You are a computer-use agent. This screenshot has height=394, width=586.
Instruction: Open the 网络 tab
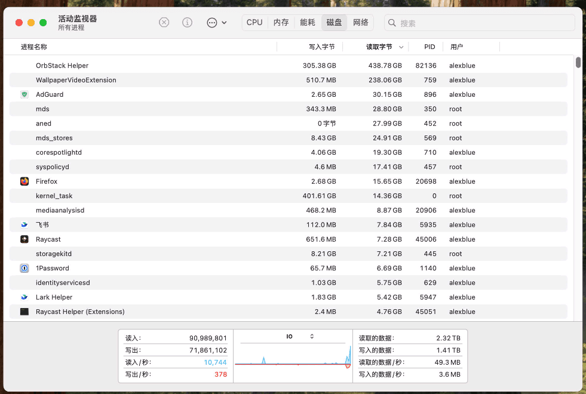[x=361, y=23]
